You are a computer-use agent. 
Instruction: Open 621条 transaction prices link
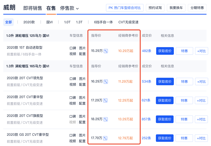[x=146, y=100]
